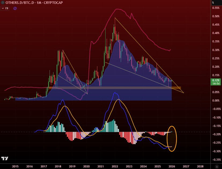Select the orange ellipse drawing on the MACD
222x169 pixels.
172,139
